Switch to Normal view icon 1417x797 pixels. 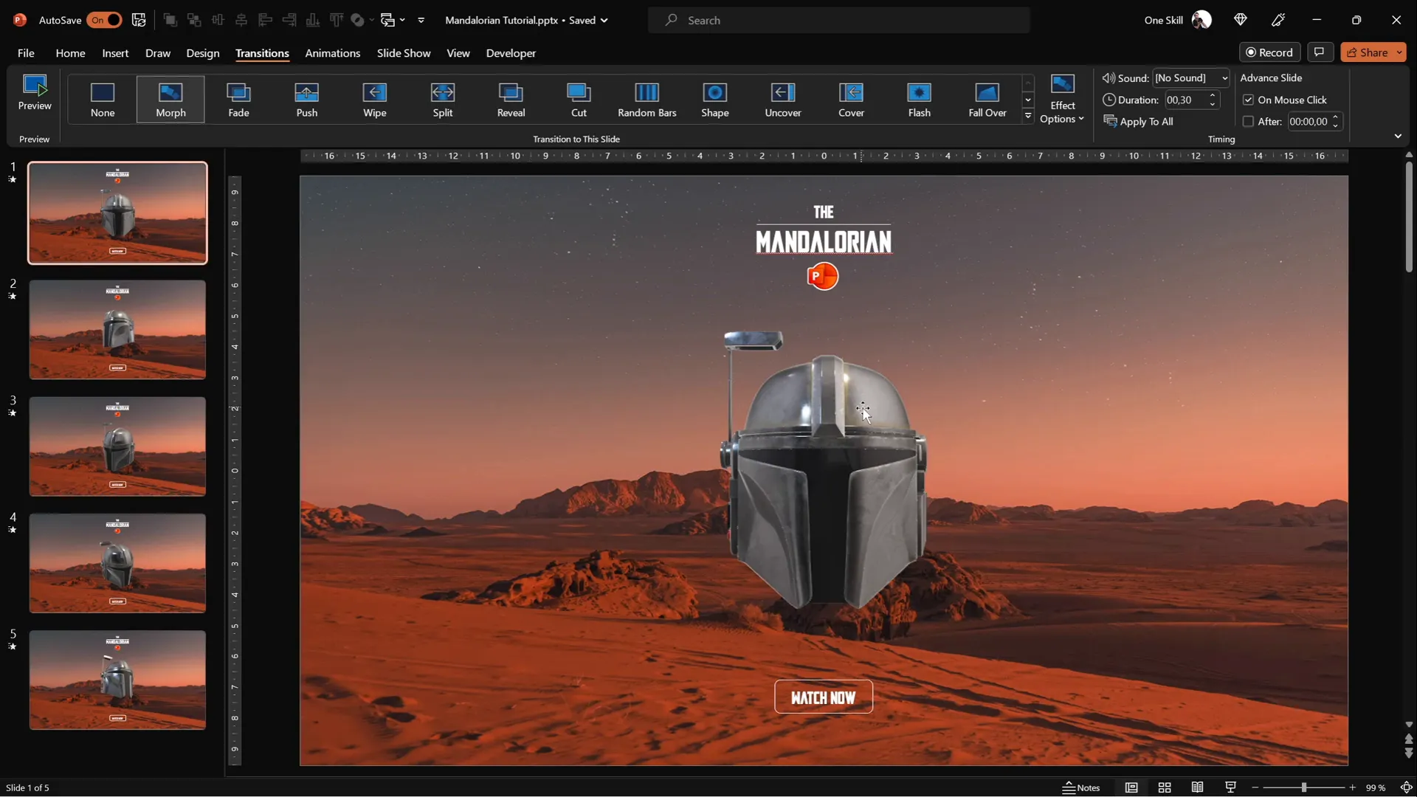coord(1131,787)
